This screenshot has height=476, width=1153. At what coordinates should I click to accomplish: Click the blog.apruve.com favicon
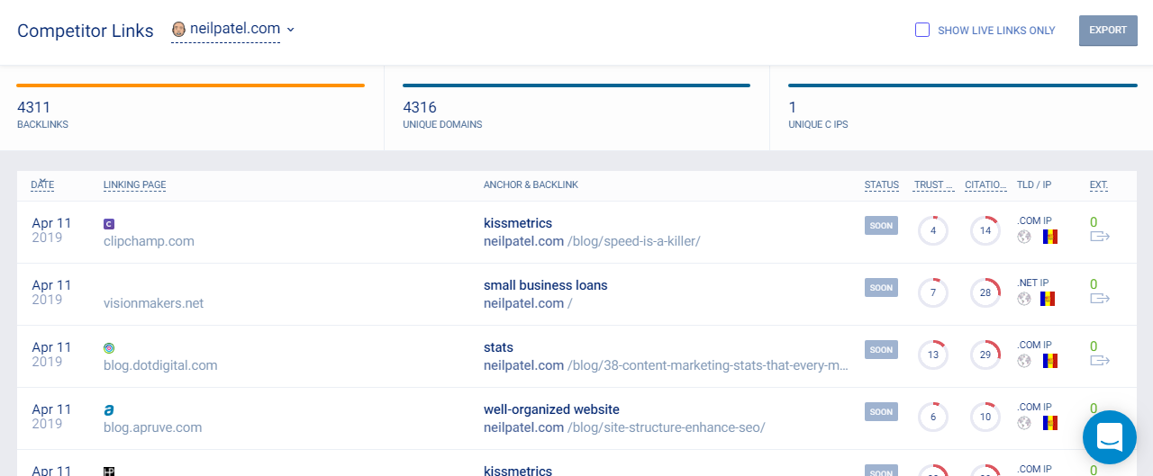click(109, 409)
